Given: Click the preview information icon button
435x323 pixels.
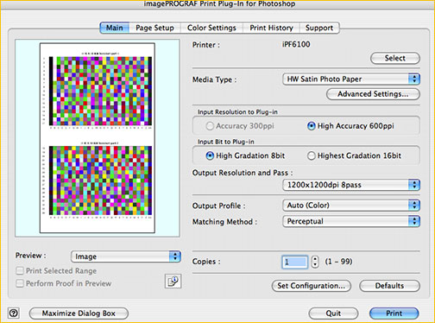Looking at the screenshot, I should pos(173,281).
